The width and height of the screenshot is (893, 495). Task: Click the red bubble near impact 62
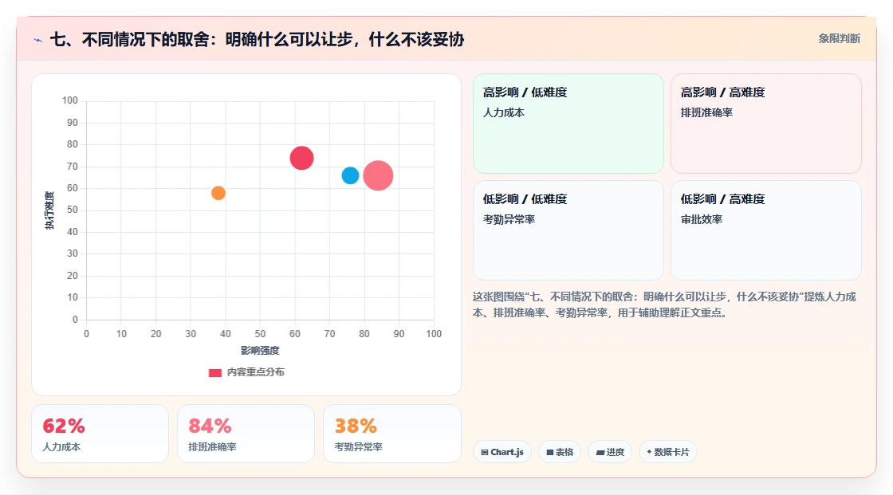302,158
